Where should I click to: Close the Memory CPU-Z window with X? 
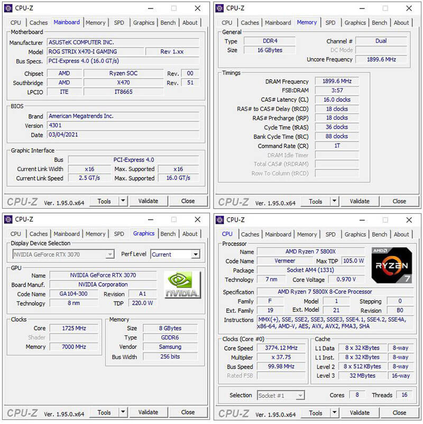409,8
